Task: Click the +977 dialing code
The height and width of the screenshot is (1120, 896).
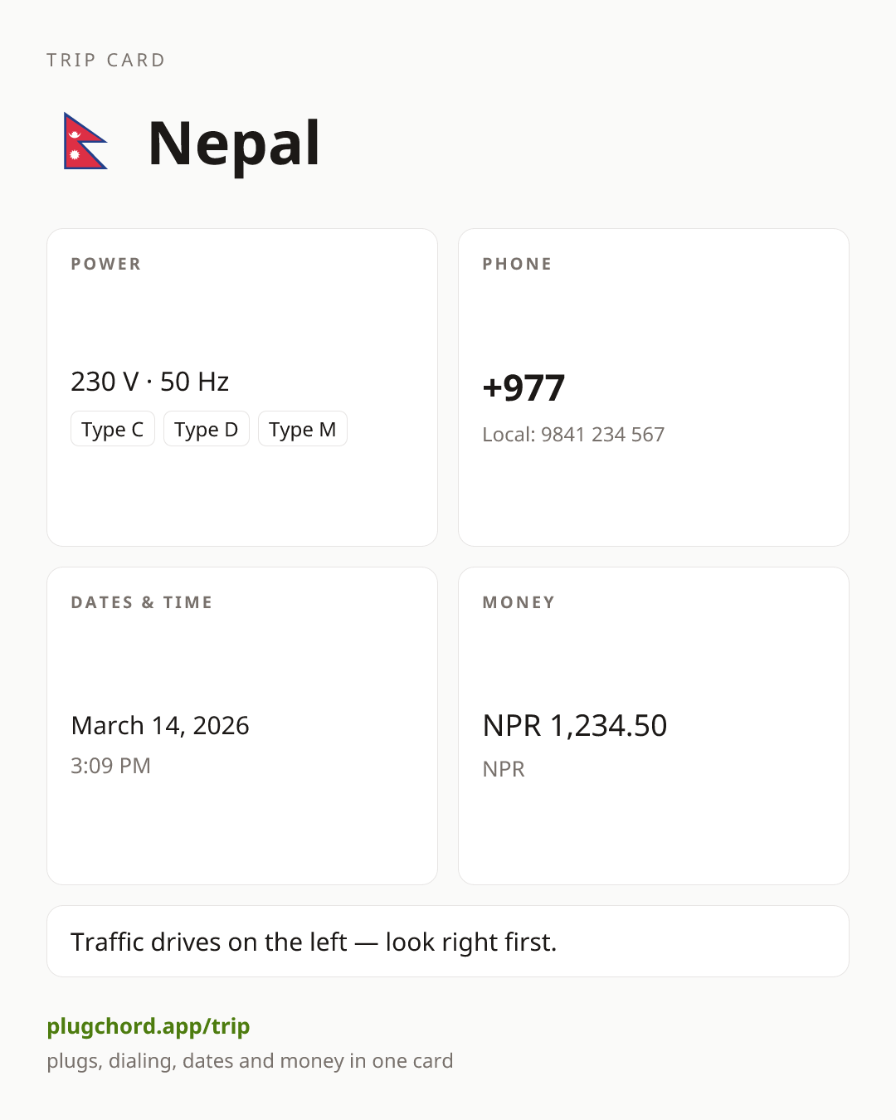Action: click(523, 387)
